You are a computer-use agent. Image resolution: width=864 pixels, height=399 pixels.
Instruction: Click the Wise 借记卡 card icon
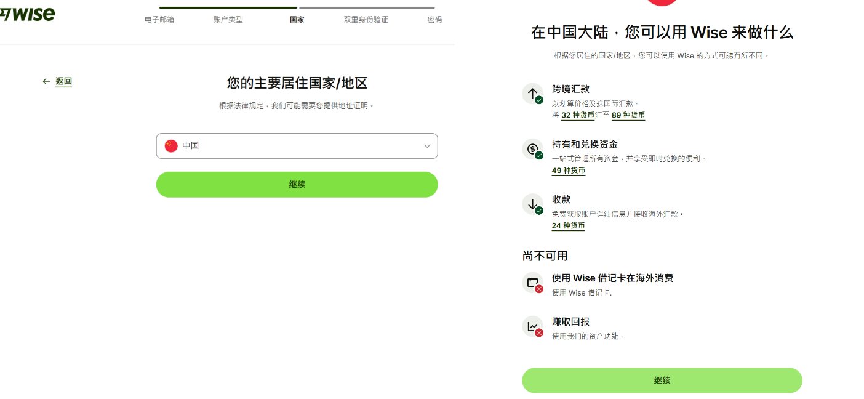[x=533, y=282]
